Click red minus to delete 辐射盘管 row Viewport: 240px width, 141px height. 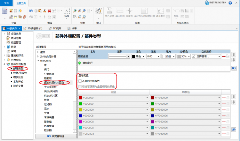(224, 56)
